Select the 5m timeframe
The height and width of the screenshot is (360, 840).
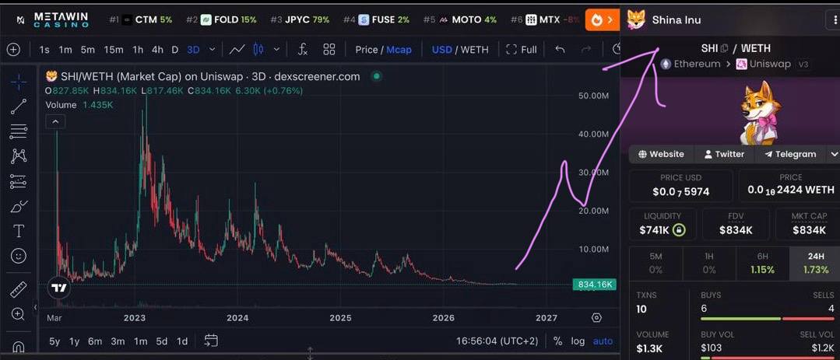pos(87,50)
